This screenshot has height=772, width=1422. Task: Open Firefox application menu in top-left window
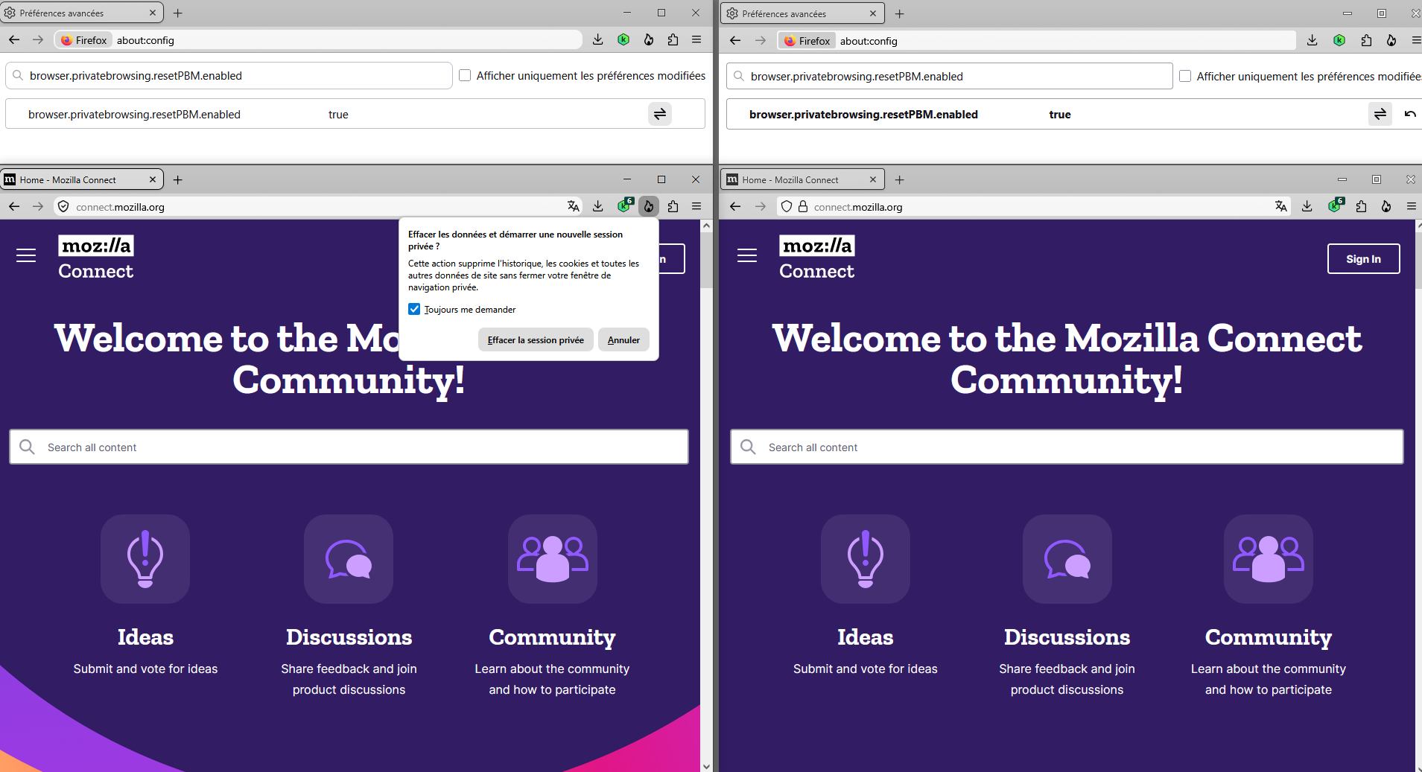pyautogui.click(x=696, y=39)
